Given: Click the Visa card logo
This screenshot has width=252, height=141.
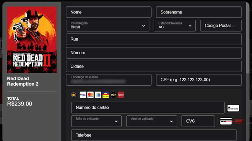Looking at the screenshot, I should (83, 95).
